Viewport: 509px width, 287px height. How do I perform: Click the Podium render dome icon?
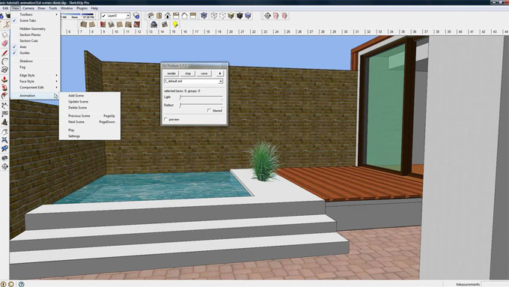point(154,25)
